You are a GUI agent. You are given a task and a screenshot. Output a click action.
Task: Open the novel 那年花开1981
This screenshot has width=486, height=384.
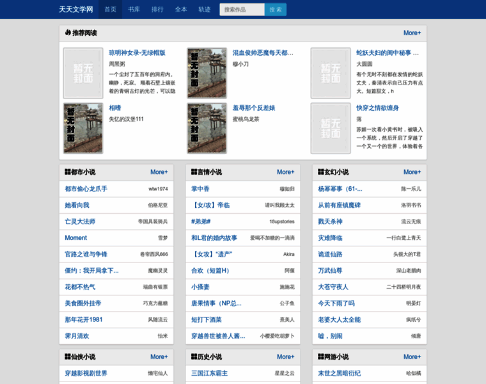[83, 320]
